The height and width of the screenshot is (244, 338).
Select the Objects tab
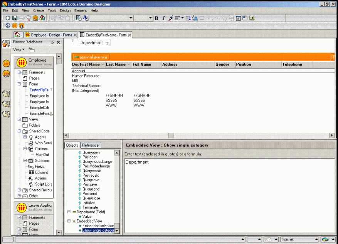coord(72,145)
